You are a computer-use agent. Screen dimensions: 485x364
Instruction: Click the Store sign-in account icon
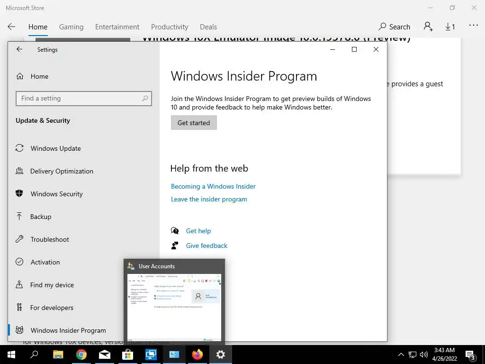point(428,27)
